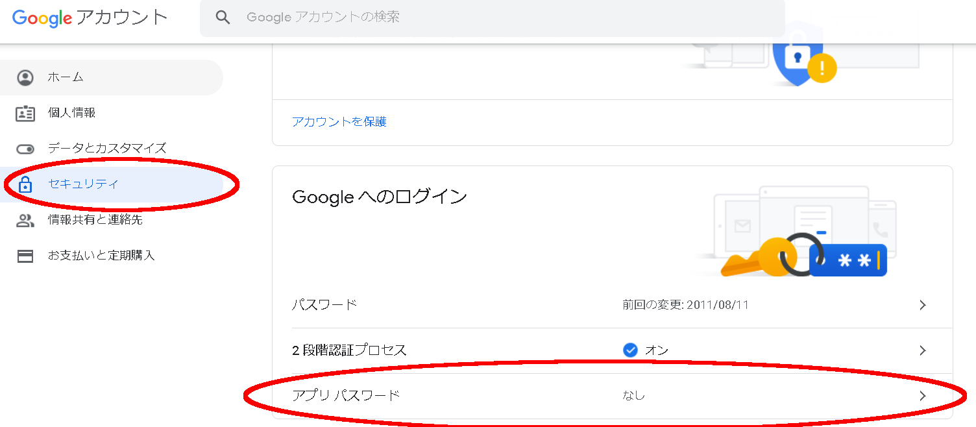This screenshot has width=976, height=427.
Task: Click the なし status text
Action: (x=633, y=395)
